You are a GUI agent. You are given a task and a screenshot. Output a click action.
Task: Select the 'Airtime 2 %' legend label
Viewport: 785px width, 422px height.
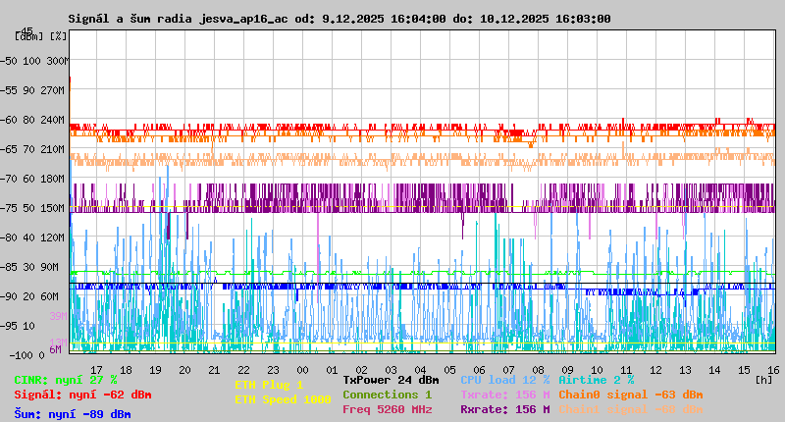pos(596,379)
